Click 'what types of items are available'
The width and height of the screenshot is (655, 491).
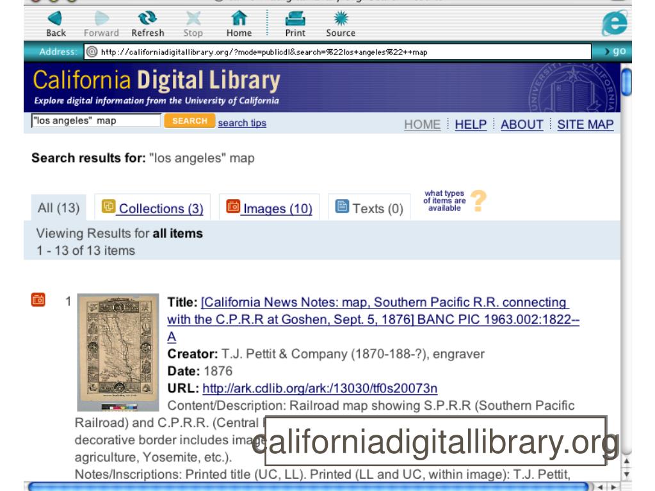[444, 200]
